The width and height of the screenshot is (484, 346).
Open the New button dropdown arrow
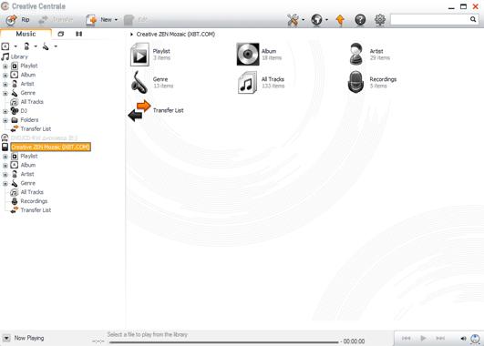pyautogui.click(x=116, y=20)
